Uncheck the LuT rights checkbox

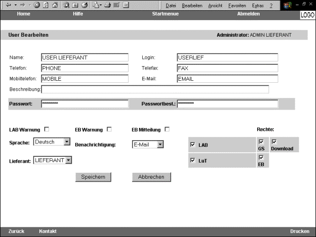click(x=193, y=160)
